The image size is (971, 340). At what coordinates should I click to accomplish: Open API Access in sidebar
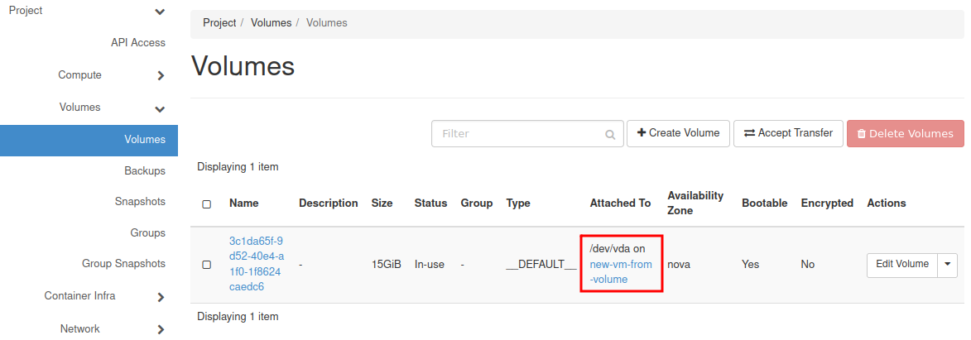[137, 43]
